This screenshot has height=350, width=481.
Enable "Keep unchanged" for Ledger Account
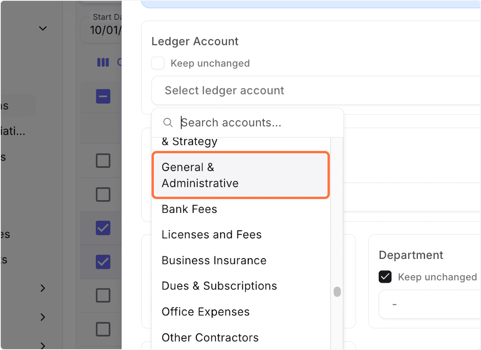[x=158, y=63]
